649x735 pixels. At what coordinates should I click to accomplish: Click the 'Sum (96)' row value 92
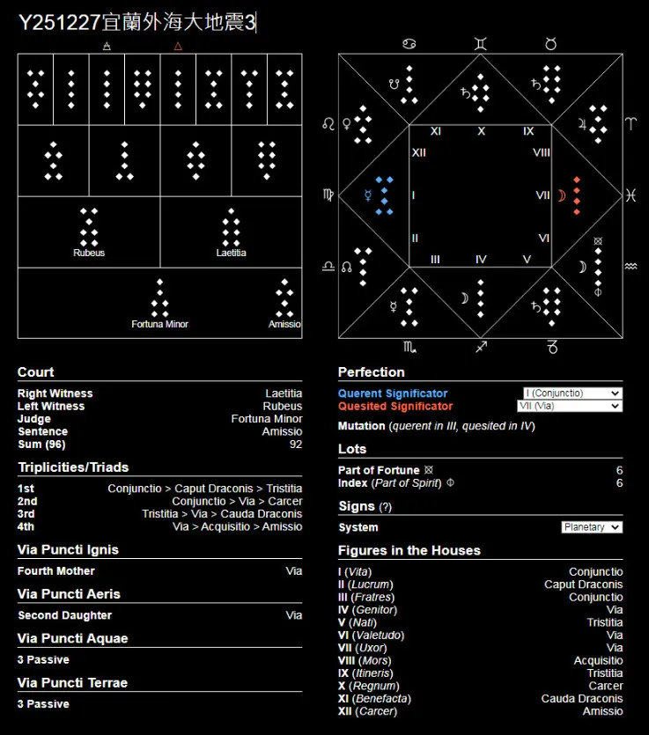296,444
